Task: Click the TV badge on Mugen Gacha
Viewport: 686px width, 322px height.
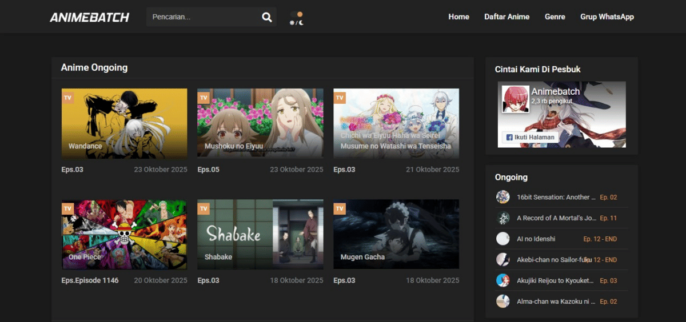Action: [340, 209]
